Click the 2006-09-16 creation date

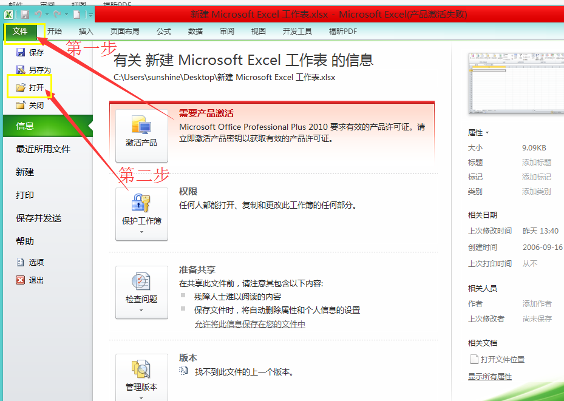pos(543,247)
